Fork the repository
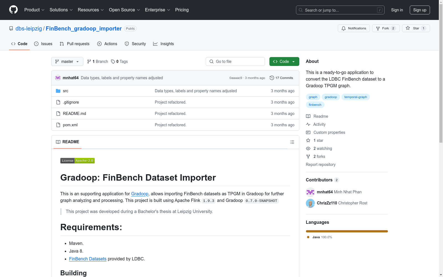Screen dimensions: 443x277 [x=386, y=28]
